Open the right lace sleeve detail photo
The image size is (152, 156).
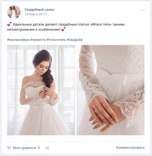110,90
